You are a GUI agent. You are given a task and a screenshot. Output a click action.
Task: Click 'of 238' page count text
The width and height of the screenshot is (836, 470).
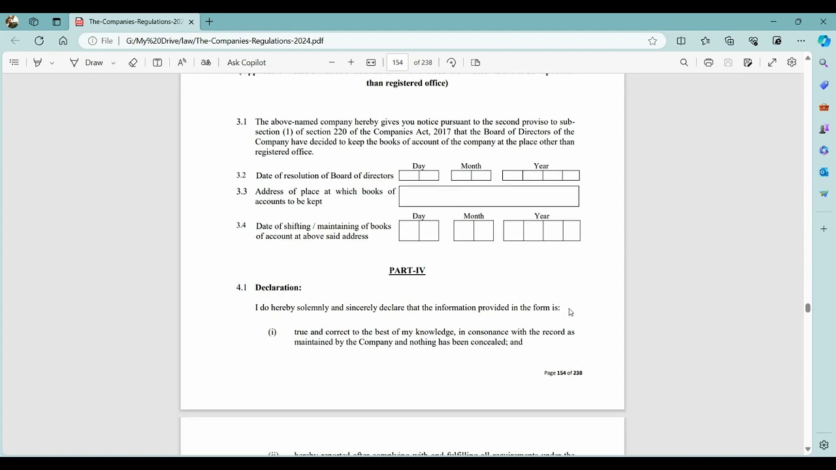click(x=423, y=63)
